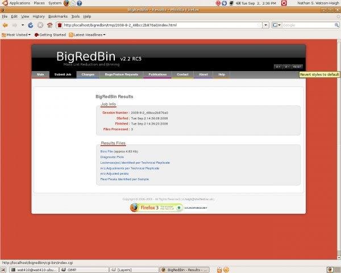Select the Submit Job tab
341x273 pixels.
[x=63, y=75]
